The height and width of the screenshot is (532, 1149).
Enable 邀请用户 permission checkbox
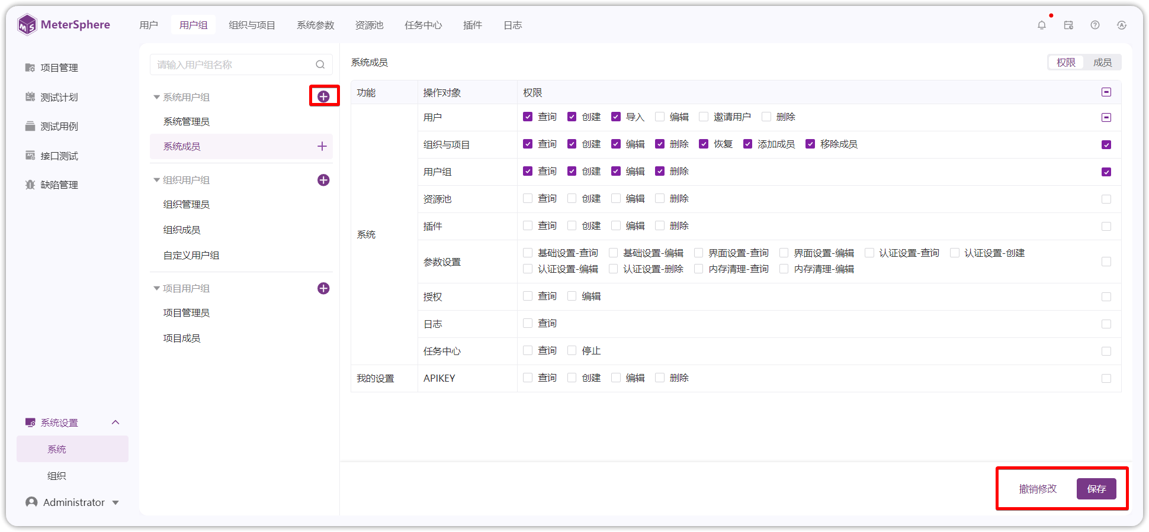coord(704,117)
